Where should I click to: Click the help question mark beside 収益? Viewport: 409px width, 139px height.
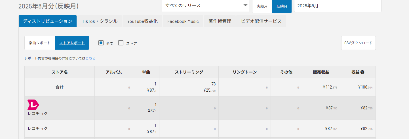pos(362,72)
